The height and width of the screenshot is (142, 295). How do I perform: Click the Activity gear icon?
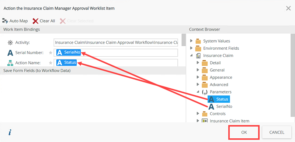pyautogui.click(x=10, y=43)
